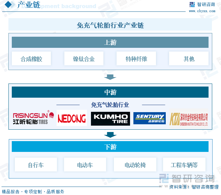
Task: Open the www.chyxx.com link
Action: [202, 11]
